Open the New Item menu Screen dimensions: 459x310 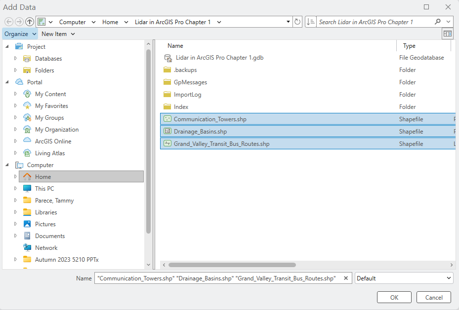(x=55, y=34)
